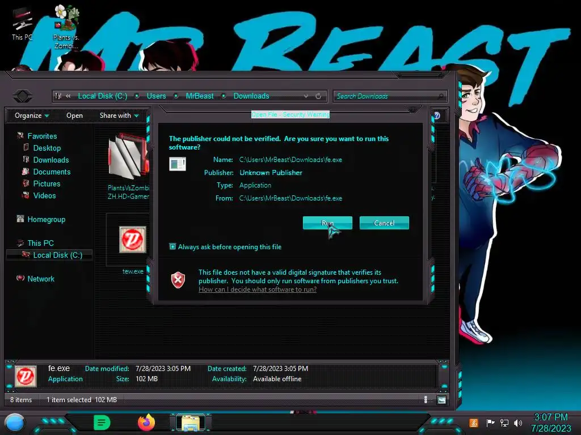Screen dimensions: 581x435
Task: Open the How can I decide what software to run link
Action: coord(258,289)
